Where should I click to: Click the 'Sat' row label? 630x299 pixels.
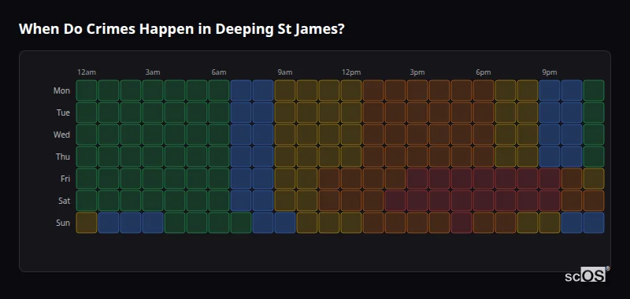pyautogui.click(x=64, y=201)
